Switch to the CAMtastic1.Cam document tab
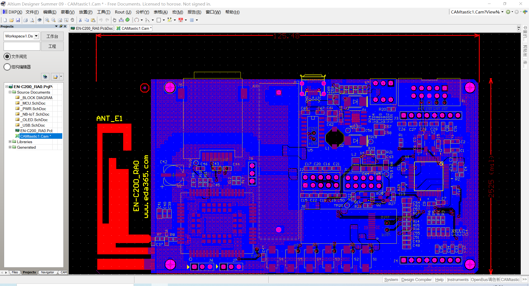529x286 pixels. coord(134,28)
